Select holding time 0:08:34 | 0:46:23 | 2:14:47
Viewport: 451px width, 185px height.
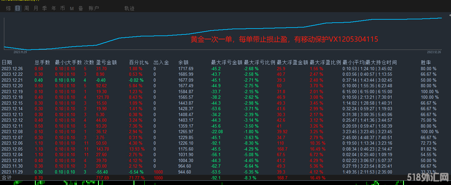(x=367, y=149)
